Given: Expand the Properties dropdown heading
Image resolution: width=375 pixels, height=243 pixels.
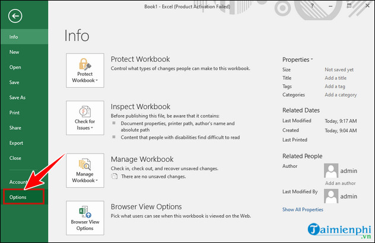Looking at the screenshot, I should coord(297,59).
